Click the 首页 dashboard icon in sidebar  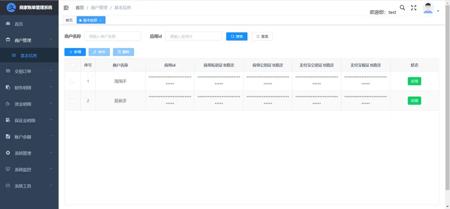(x=8, y=24)
